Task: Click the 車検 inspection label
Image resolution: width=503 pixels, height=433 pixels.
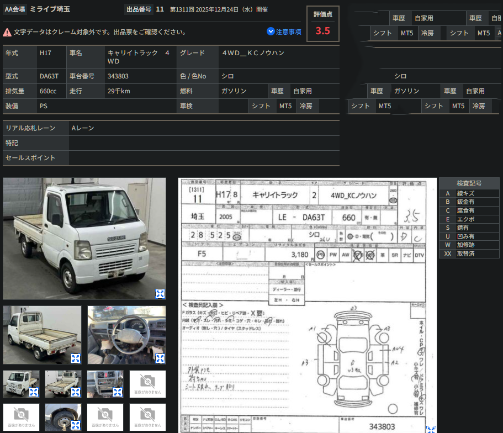Action: coord(187,106)
